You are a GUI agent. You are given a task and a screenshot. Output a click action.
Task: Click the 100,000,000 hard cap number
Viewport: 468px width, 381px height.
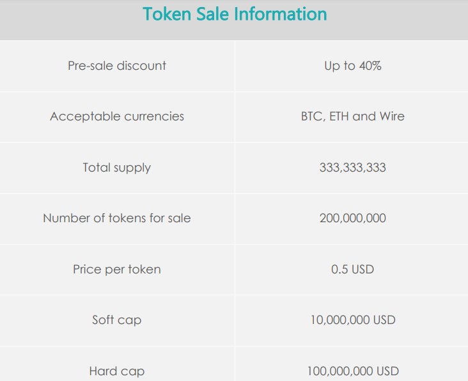click(x=338, y=371)
